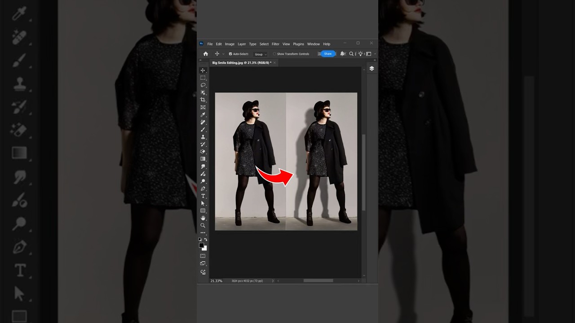This screenshot has height=323, width=575.
Task: Select the Path Selection tool
Action: tap(203, 203)
